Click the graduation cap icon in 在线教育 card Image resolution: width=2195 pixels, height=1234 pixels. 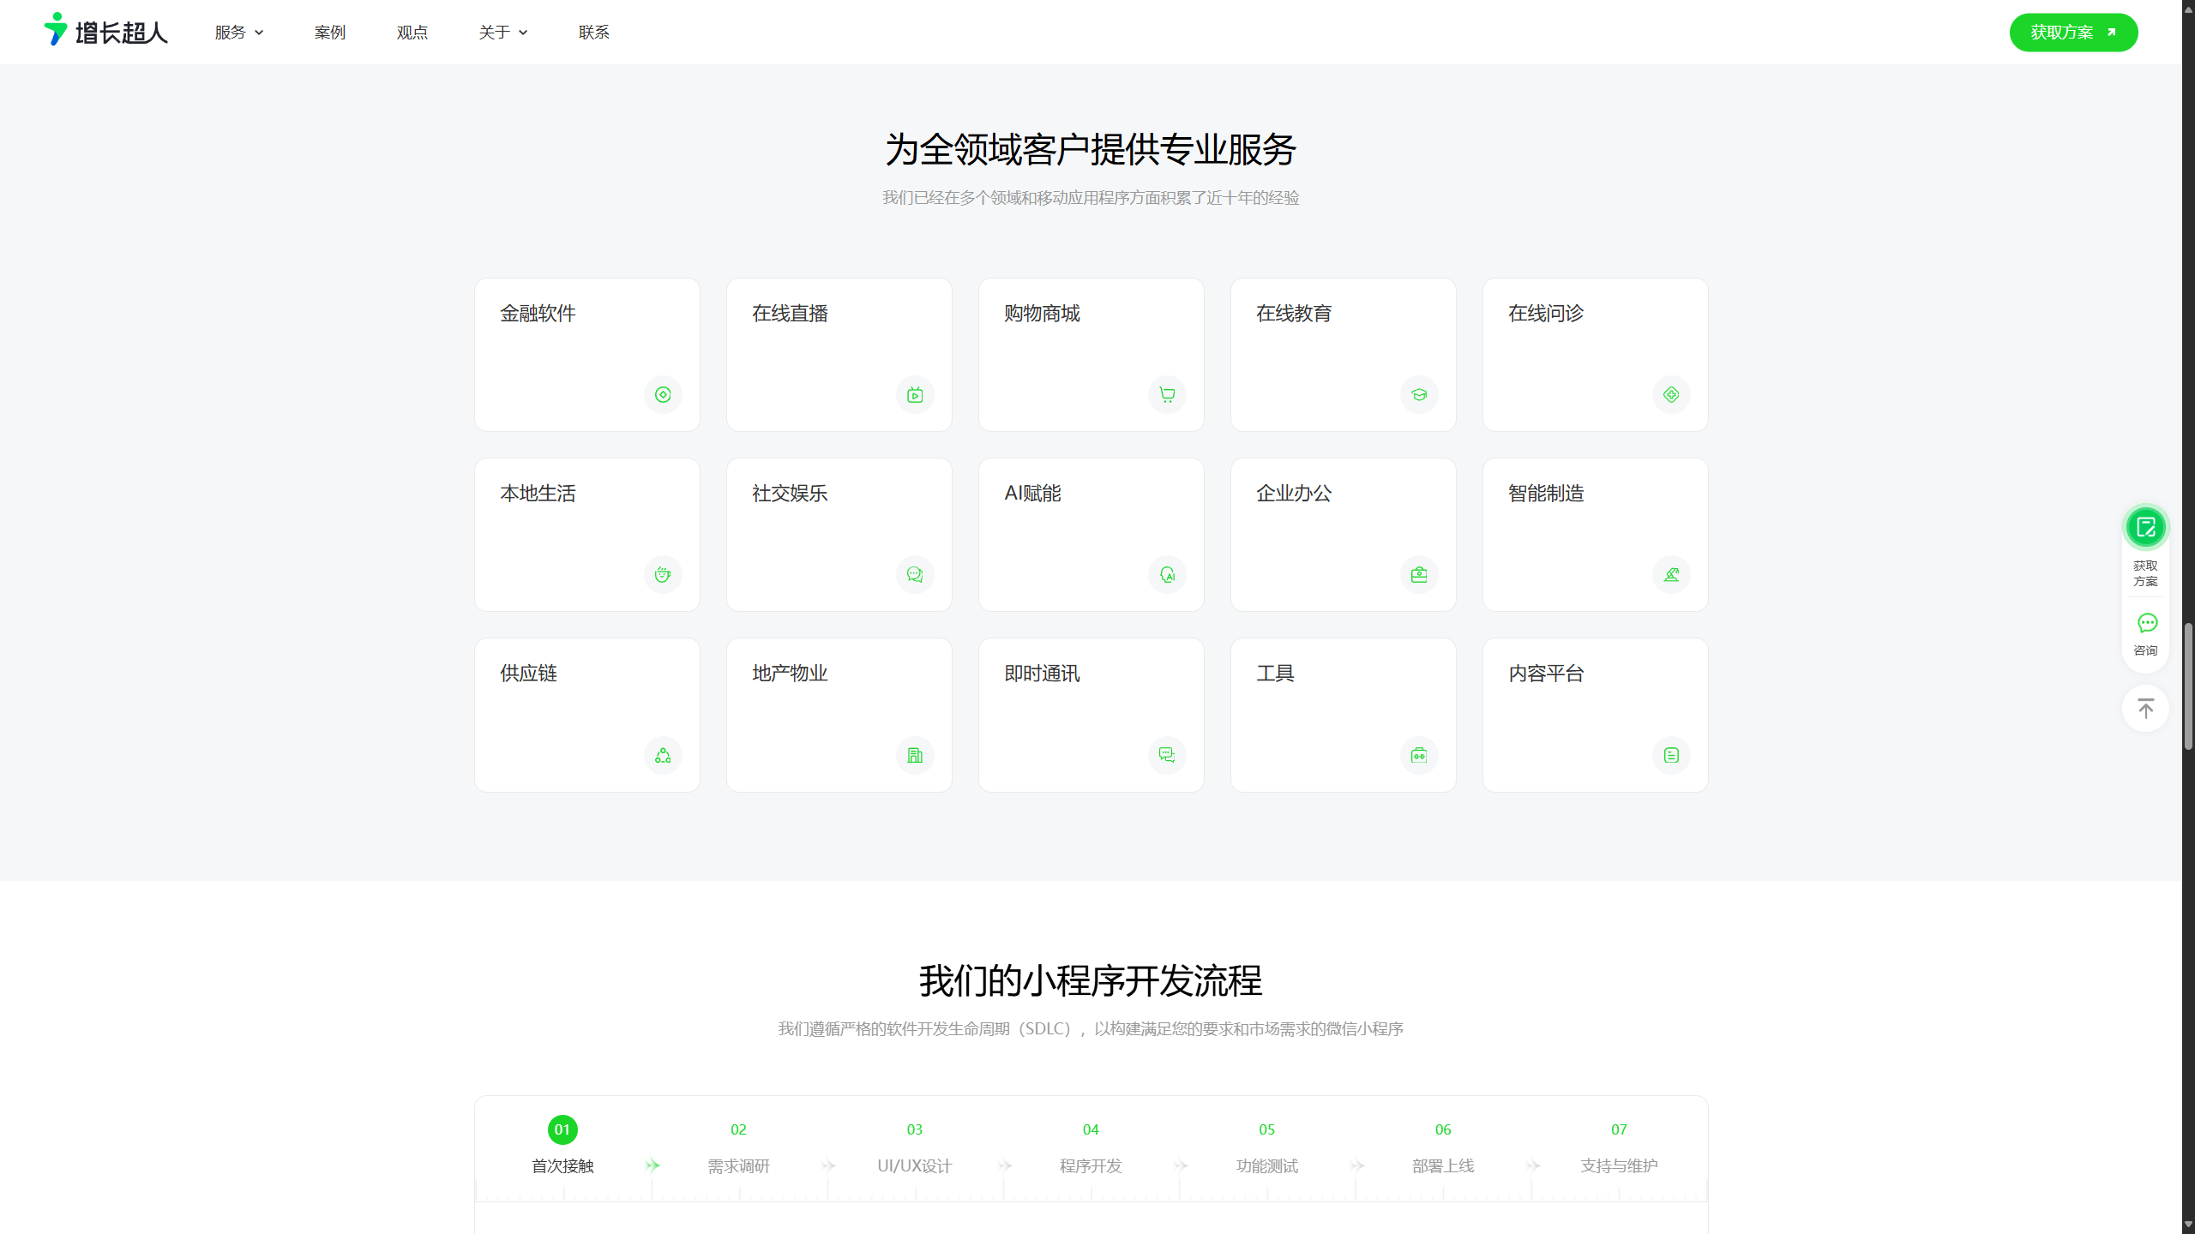tap(1419, 395)
